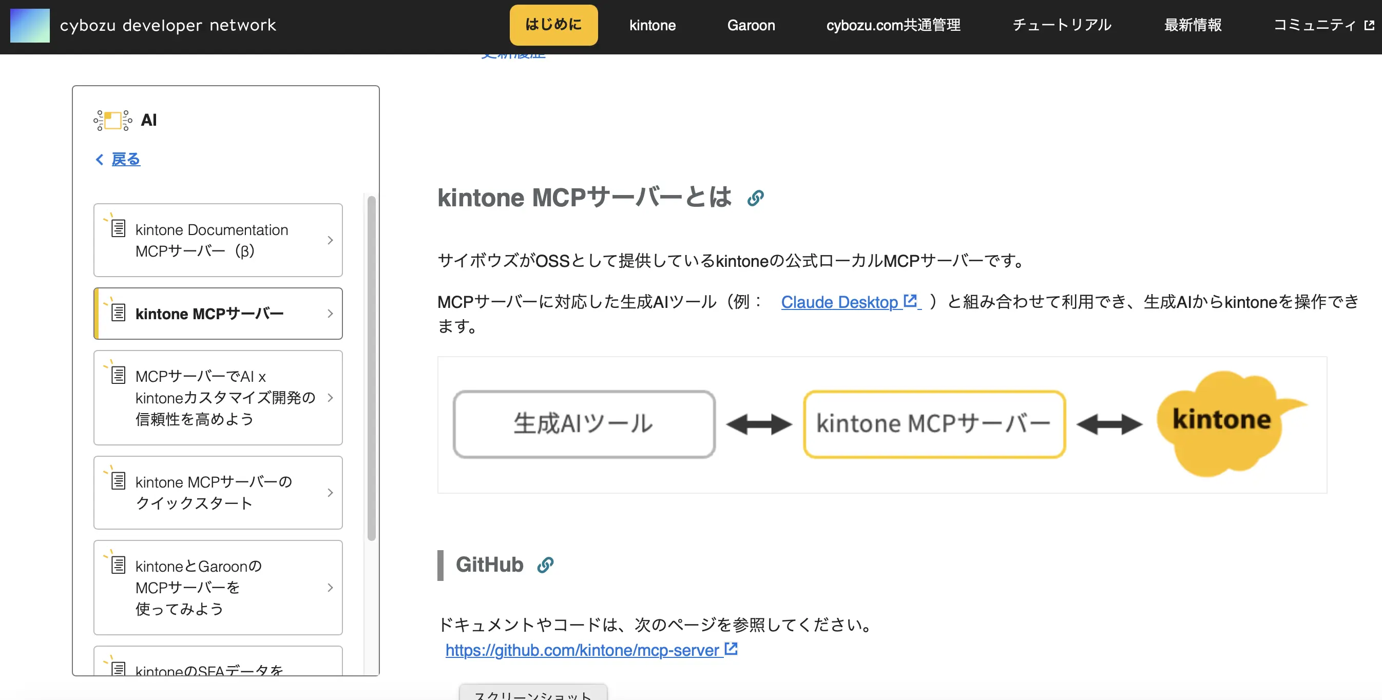This screenshot has width=1382, height=700.
Task: Copy anchor link for kintone MCPサーバーとは heading
Action: click(755, 199)
